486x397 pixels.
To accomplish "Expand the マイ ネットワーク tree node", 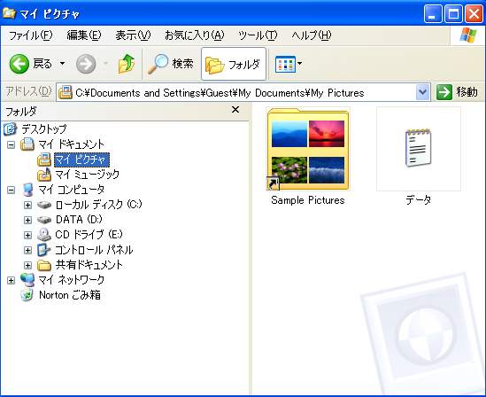I will click(12, 280).
